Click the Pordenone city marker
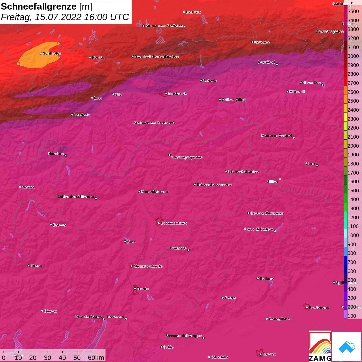Viewport: 362px width, 362px height. click(x=307, y=307)
